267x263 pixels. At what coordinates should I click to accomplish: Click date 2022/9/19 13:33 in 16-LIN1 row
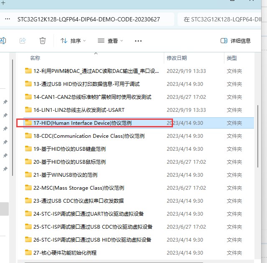pos(186,110)
